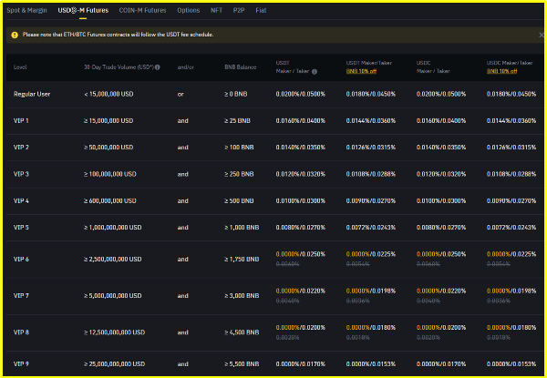Click the yellow warning icon in notice banner
This screenshot has height=378, width=547.
[15, 35]
